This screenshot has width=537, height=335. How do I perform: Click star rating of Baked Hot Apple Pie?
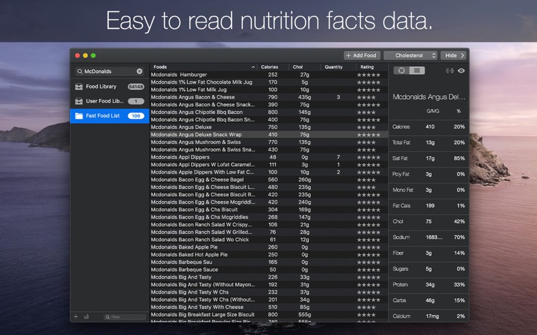pyautogui.click(x=369, y=255)
